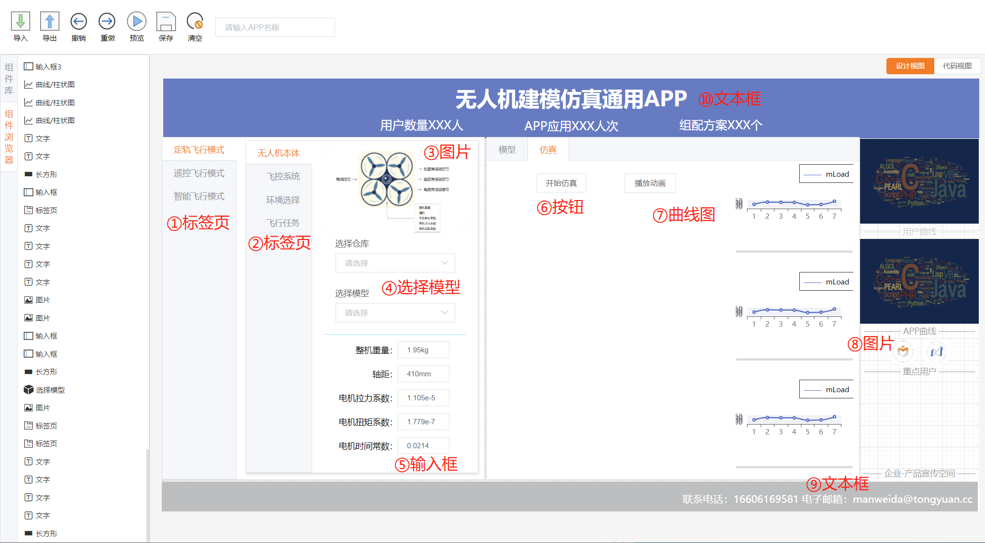
Task: Focus the 请输入APP名称 name field
Action: [275, 27]
